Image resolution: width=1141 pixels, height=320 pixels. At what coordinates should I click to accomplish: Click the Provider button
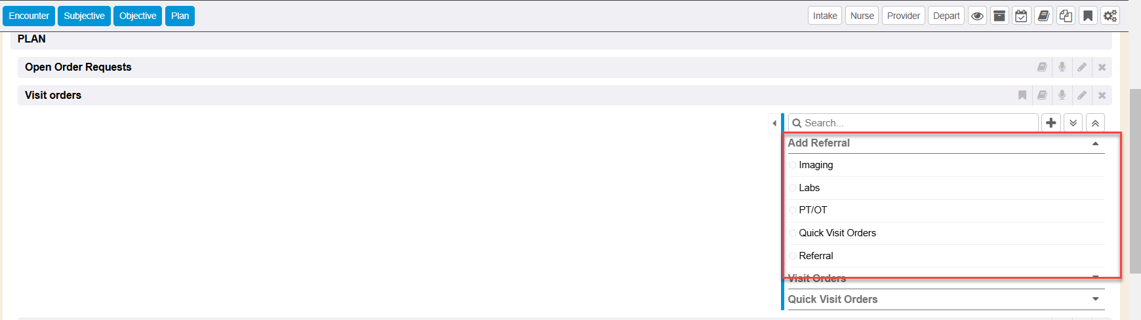pos(903,16)
